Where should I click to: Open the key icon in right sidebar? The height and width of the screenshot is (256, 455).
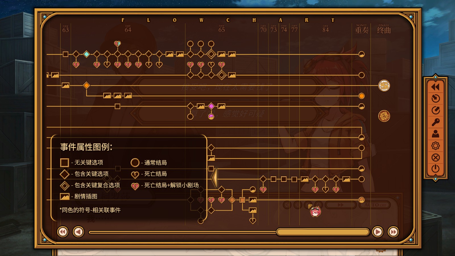pos(435,122)
